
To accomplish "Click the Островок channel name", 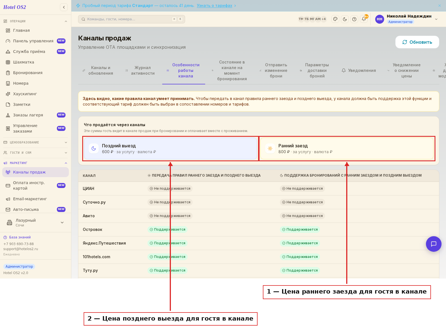I will 93,230.
